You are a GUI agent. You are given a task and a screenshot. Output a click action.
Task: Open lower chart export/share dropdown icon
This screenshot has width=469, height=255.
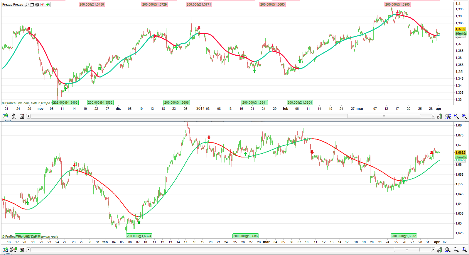(5, 250)
